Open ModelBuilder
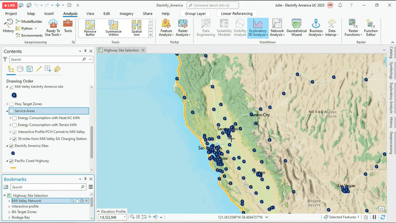Screen dimensions: 396x223 point(29,21)
